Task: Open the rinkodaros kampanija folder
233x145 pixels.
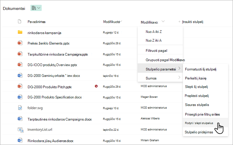Action: click(45, 33)
